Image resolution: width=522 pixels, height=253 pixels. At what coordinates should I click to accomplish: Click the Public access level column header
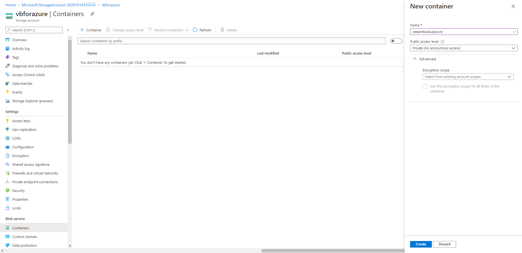(357, 53)
